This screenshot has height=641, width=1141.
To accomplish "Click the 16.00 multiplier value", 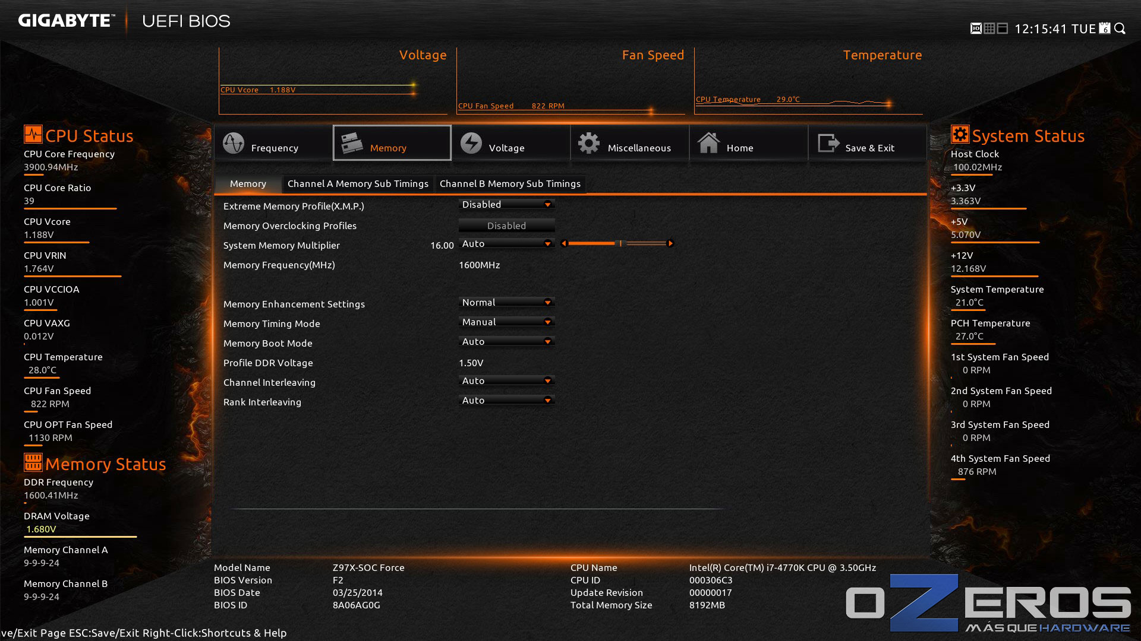I will [x=442, y=246].
